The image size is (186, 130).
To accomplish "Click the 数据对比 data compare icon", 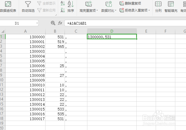I will tap(109, 4).
